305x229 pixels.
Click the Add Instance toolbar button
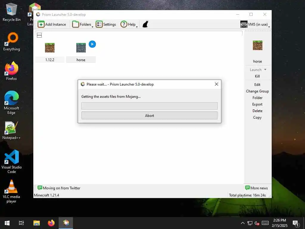(52, 24)
